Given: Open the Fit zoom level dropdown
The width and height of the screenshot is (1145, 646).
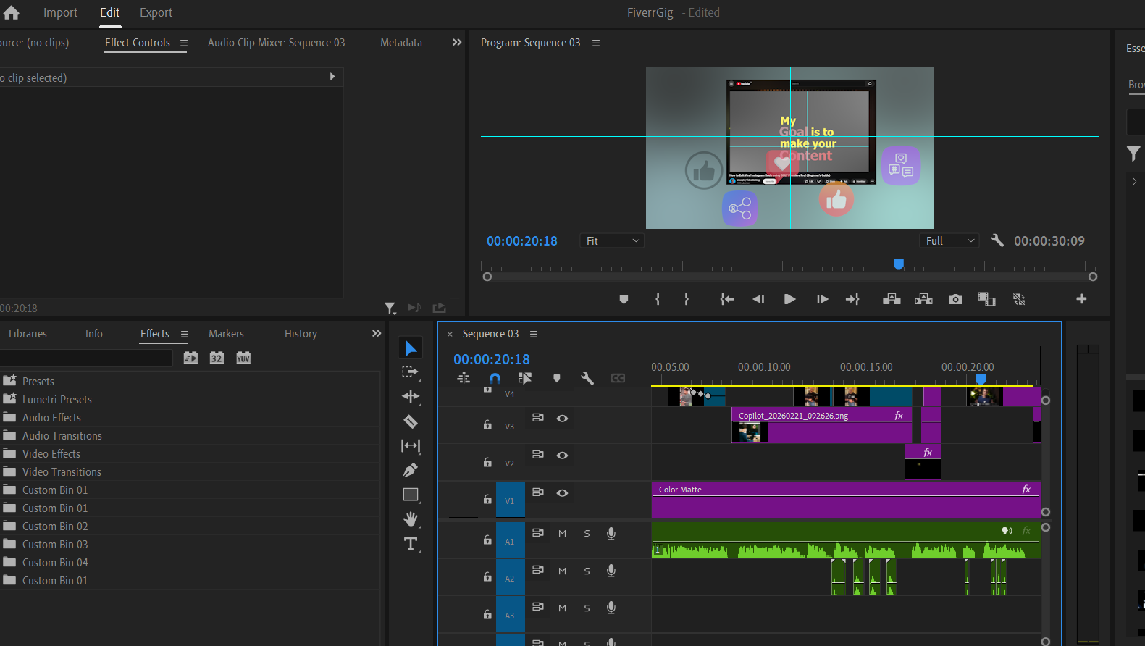Looking at the screenshot, I should (612, 241).
